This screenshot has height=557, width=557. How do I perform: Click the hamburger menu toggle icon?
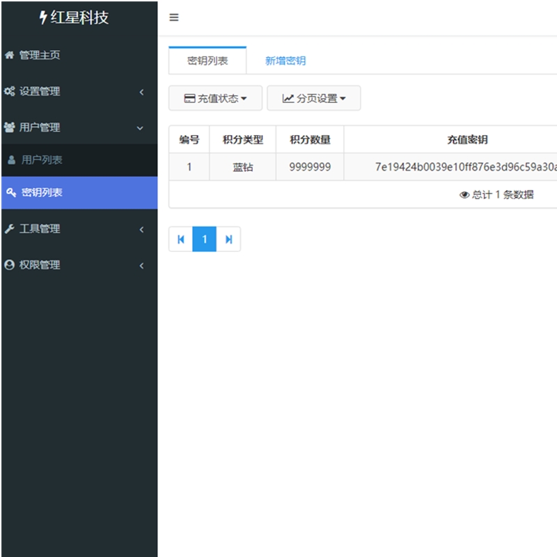coord(174,17)
